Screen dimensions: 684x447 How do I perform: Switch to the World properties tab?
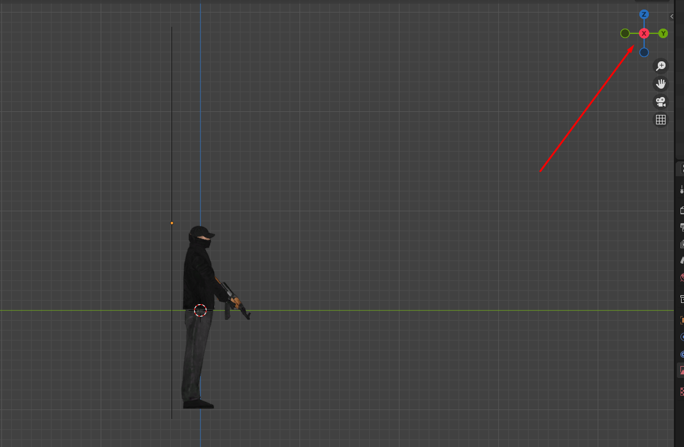click(x=682, y=277)
